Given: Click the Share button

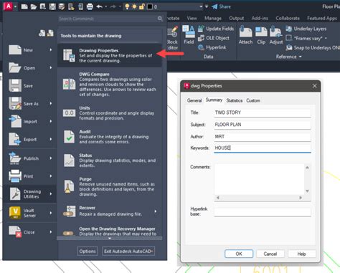Looking at the screenshot, I should click(x=221, y=6).
